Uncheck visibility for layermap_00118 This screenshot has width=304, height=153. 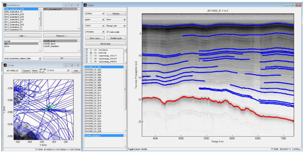(x=86, y=59)
